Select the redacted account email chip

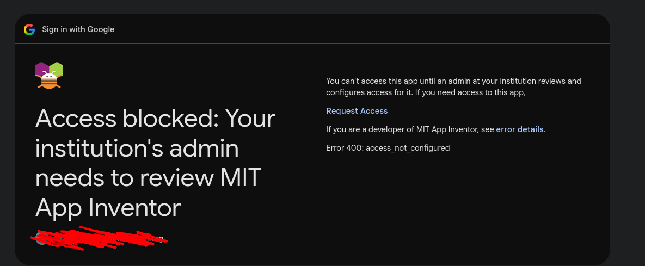100,238
